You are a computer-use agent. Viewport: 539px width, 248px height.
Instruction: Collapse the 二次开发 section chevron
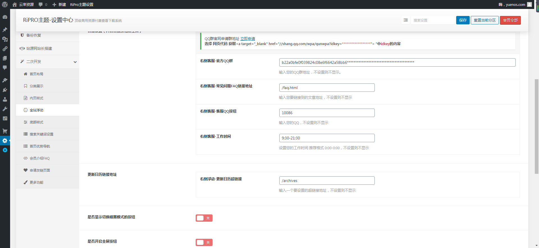click(x=75, y=62)
